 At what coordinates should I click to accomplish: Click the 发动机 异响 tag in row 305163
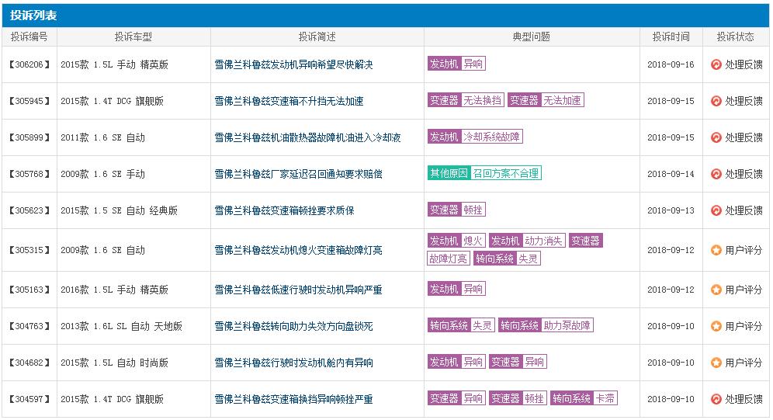[x=456, y=288]
